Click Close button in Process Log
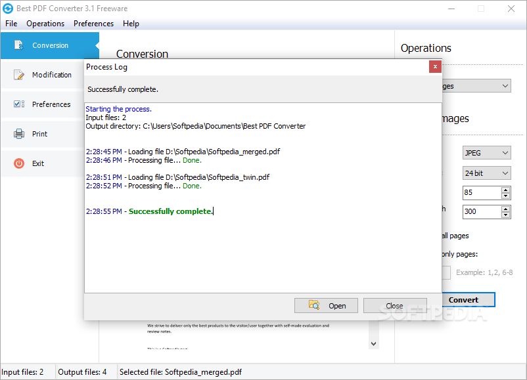The width and height of the screenshot is (527, 380). (395, 305)
